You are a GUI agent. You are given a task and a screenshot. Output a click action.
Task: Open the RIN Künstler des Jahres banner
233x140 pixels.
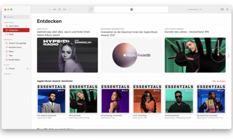(x=195, y=55)
